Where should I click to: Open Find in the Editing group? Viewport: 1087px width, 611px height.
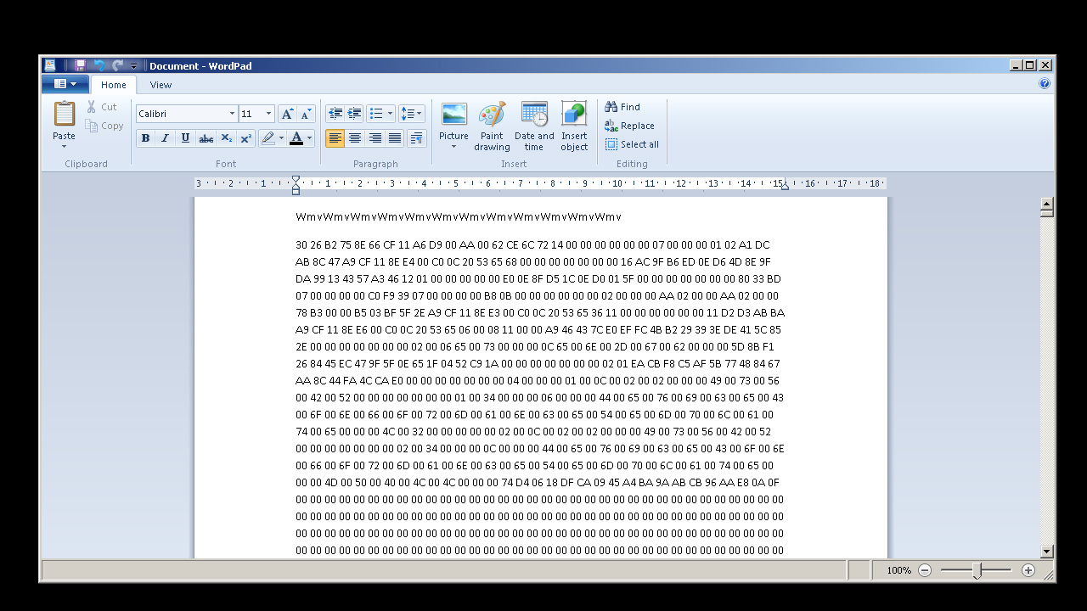(x=622, y=107)
